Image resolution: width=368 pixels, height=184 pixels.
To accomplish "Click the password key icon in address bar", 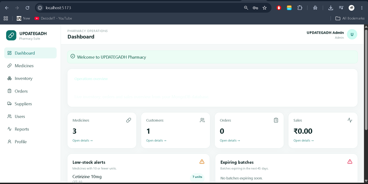I will coord(256,8).
